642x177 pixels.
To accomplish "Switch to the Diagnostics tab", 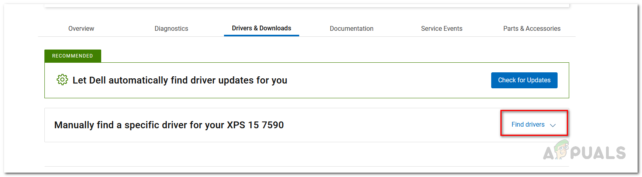I will point(171,28).
